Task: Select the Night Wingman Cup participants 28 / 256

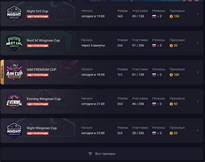Action: point(138,133)
